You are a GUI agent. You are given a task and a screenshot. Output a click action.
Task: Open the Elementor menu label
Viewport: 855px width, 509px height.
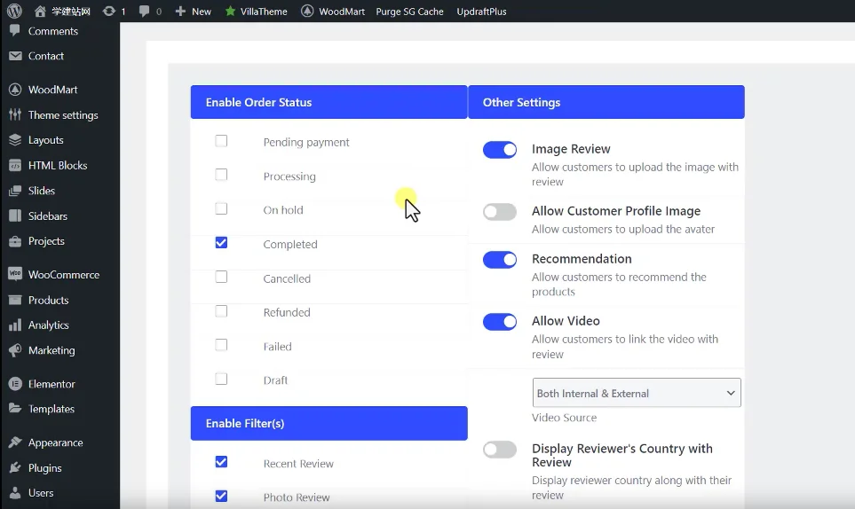point(51,384)
